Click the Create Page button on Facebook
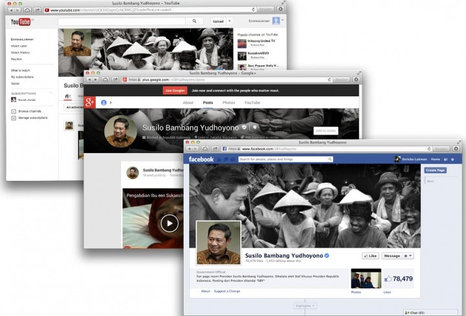This screenshot has height=316, width=466. coord(436,170)
